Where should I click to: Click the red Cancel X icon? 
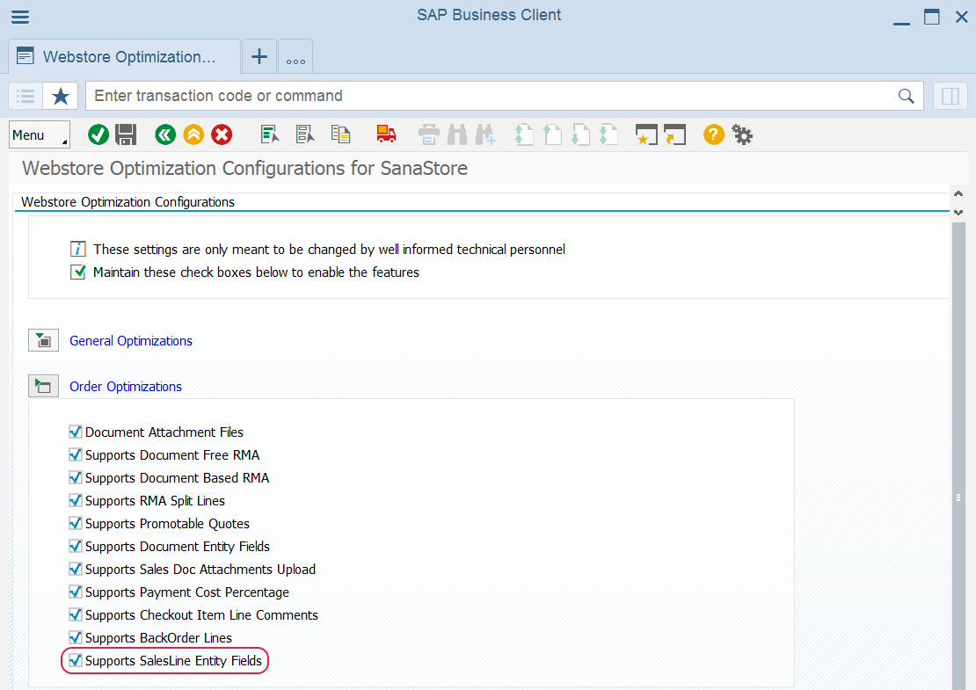click(222, 134)
